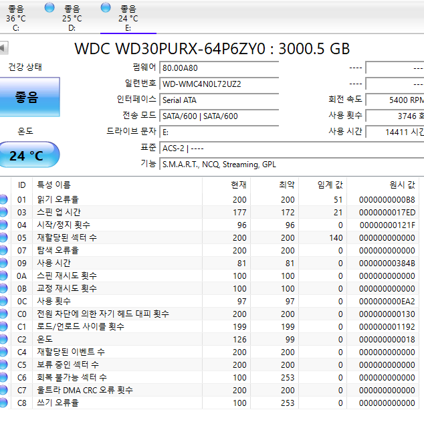Viewport: 424px width, 424px height.
Task: Select attribute name 탐색 오류율
Action: coord(58,250)
